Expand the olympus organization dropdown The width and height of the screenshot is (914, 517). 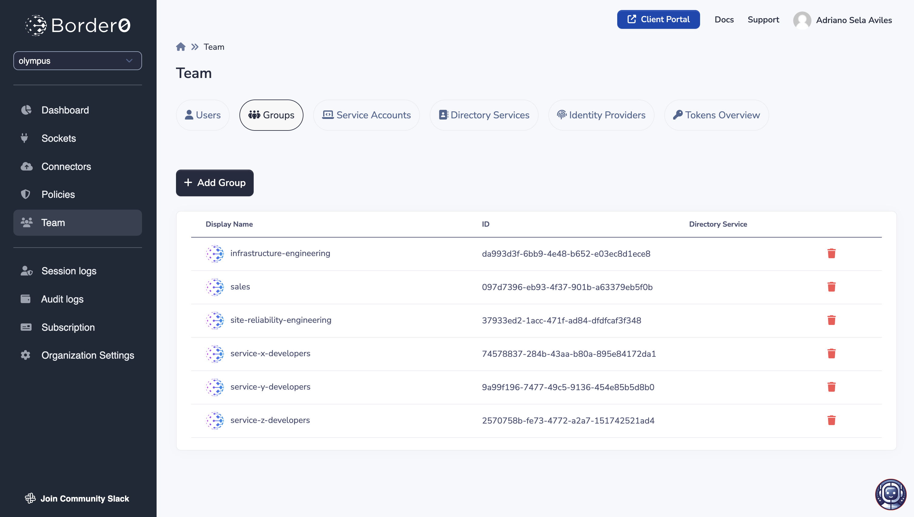(76, 60)
